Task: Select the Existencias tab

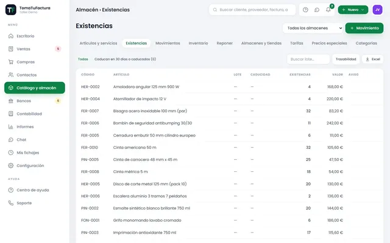Action: tap(136, 43)
